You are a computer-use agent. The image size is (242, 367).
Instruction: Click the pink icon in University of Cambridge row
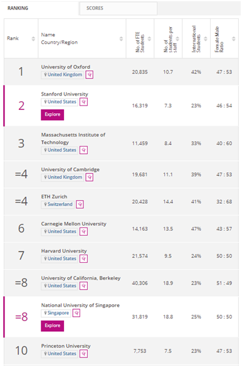click(x=90, y=177)
